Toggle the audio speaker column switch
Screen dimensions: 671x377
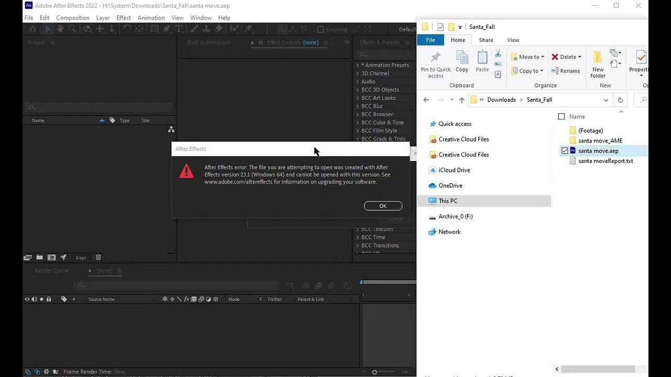(x=35, y=300)
